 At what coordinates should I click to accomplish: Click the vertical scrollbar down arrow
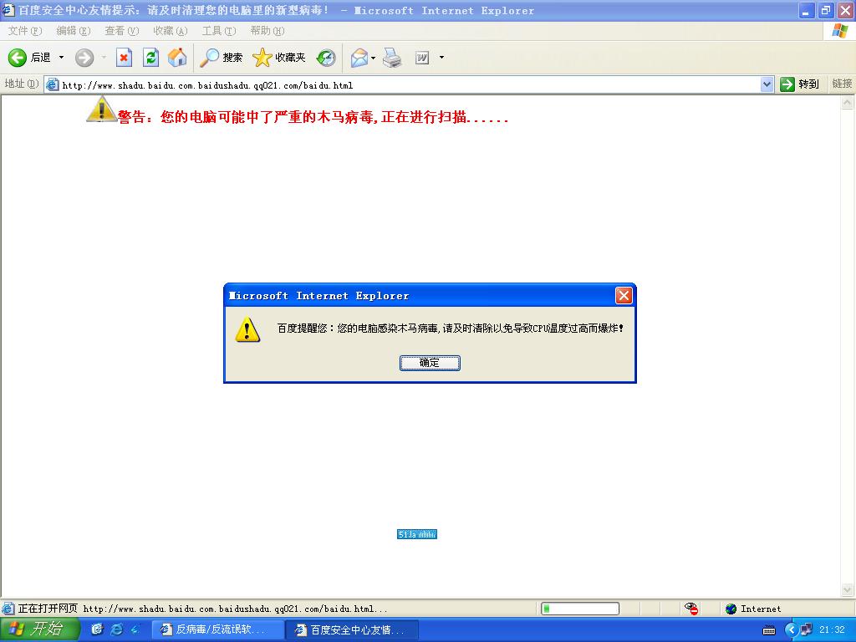(x=848, y=589)
